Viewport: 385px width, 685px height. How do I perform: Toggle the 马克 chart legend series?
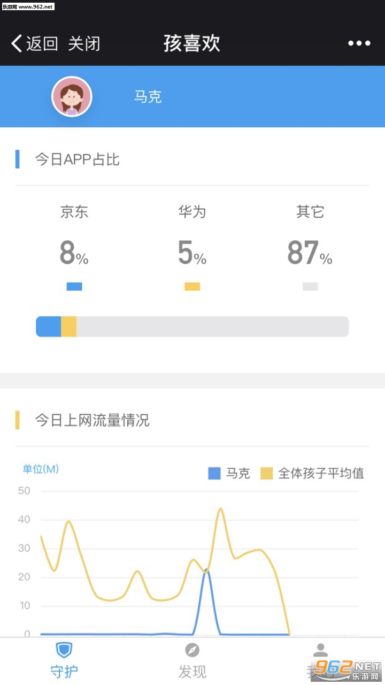[x=229, y=473]
